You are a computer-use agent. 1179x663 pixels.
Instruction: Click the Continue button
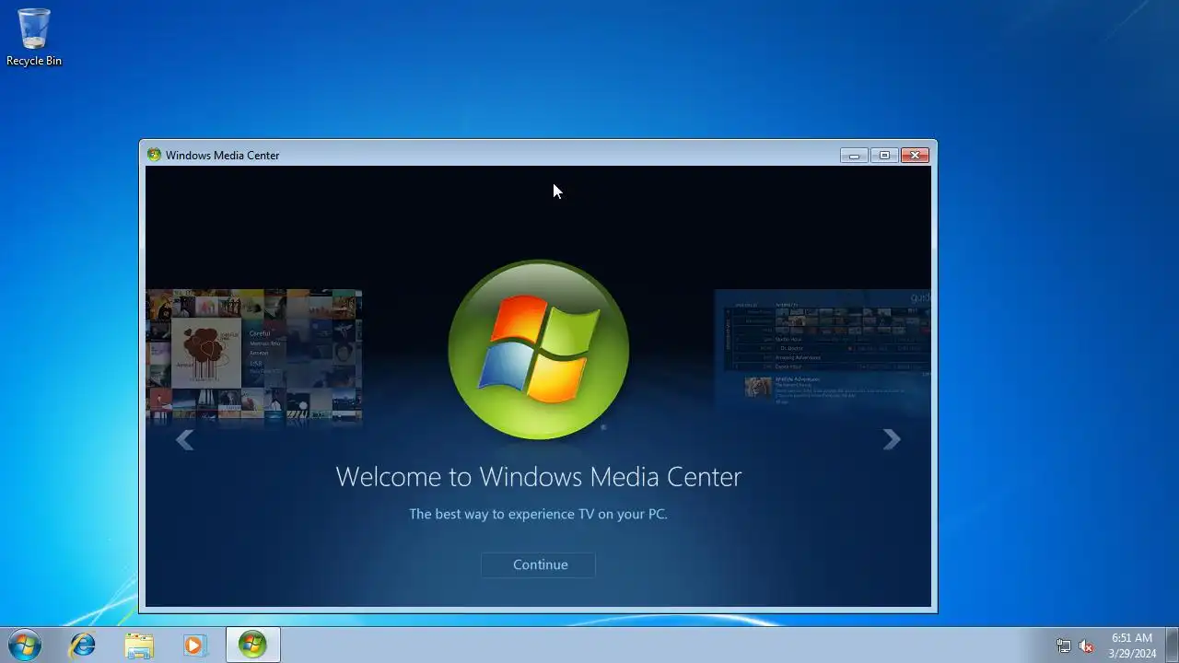pos(539,564)
